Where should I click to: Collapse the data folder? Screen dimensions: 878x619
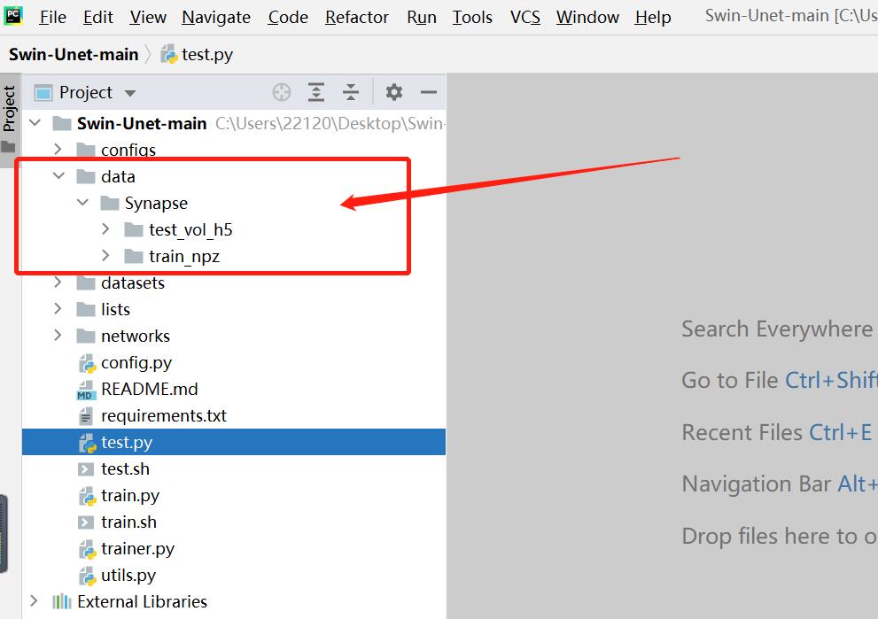(x=58, y=175)
